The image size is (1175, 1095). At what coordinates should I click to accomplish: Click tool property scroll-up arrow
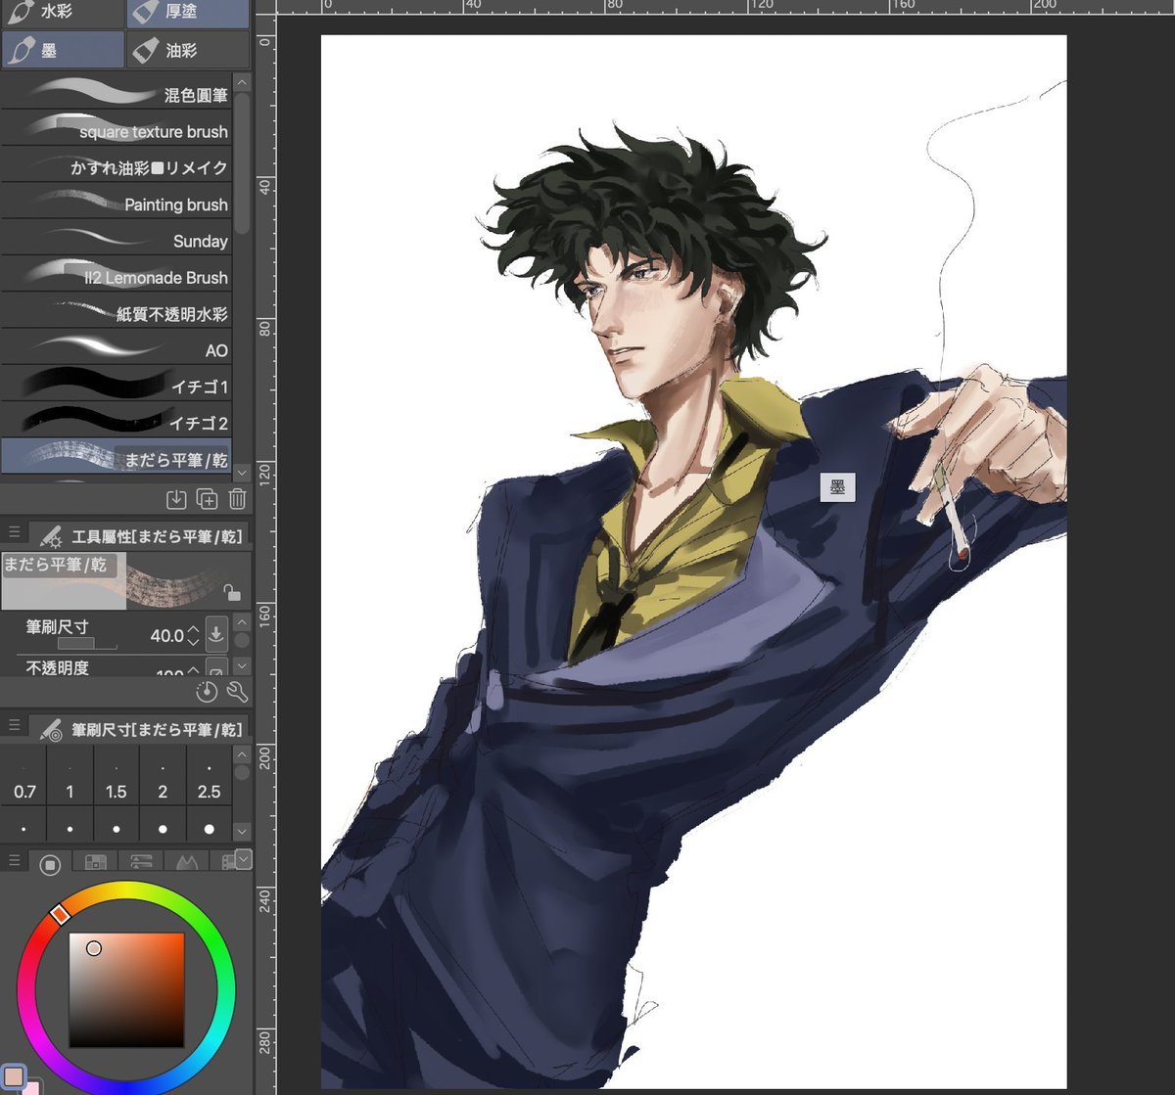click(242, 621)
